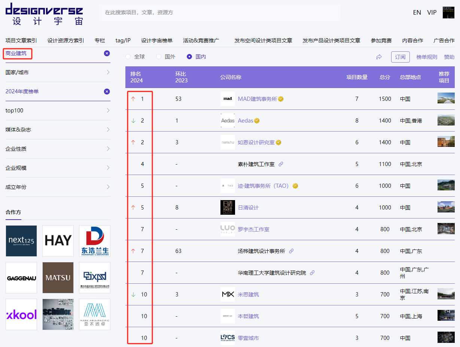This screenshot has height=347, width=460.
Task: Click the 赞助 sponsor link
Action: pos(449,57)
